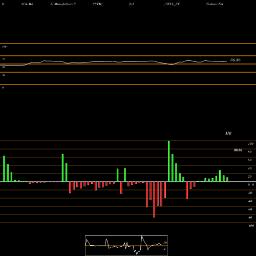Click the deepest red MR histogram bar
This screenshot has width=256, height=256.
coord(154,200)
